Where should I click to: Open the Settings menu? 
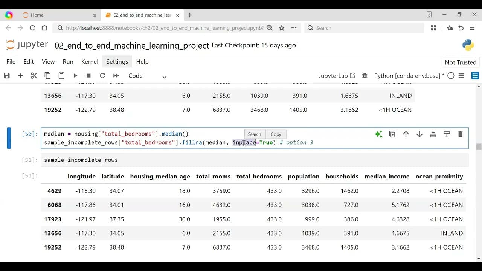pos(117,62)
